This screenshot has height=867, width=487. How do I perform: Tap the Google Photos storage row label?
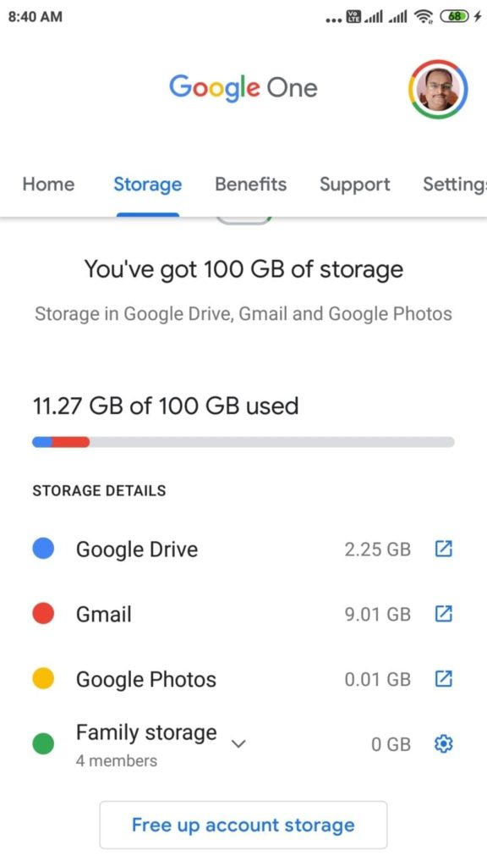point(146,679)
